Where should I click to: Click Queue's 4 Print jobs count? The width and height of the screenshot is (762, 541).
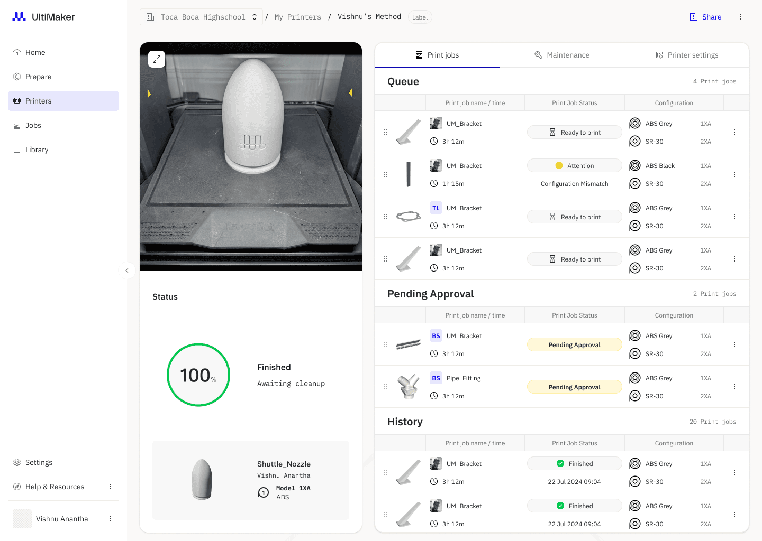(714, 81)
